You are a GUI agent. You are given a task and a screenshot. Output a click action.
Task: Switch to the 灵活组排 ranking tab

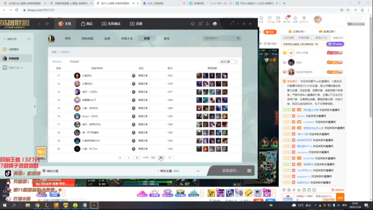(74, 62)
